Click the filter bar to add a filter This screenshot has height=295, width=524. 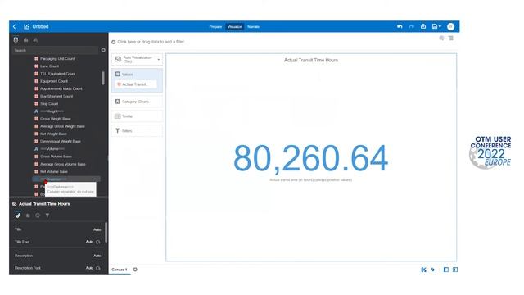(x=151, y=42)
